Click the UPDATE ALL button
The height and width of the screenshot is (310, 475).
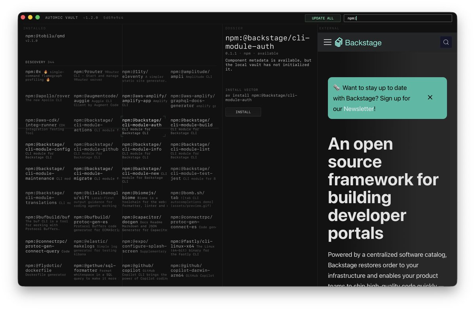(x=323, y=18)
